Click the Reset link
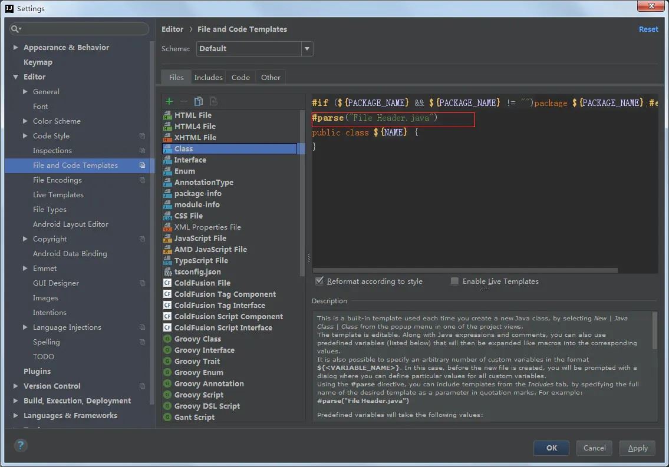 click(x=648, y=29)
